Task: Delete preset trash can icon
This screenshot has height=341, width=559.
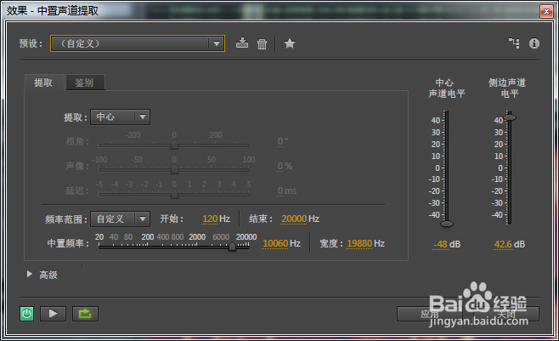Action: click(262, 44)
